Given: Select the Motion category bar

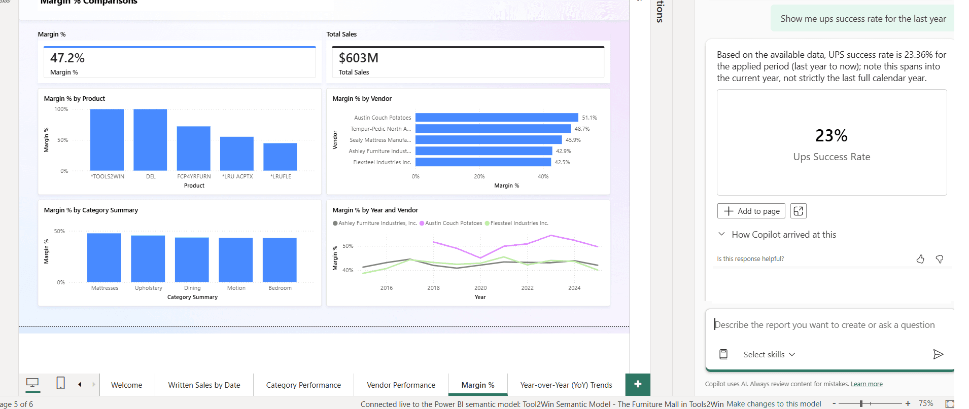Looking at the screenshot, I should point(236,259).
